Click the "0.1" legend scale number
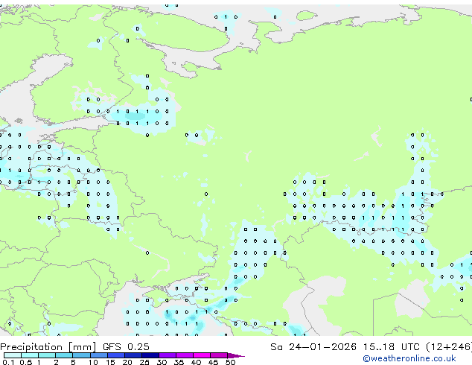This screenshot has height=365, width=472. click(x=8, y=362)
